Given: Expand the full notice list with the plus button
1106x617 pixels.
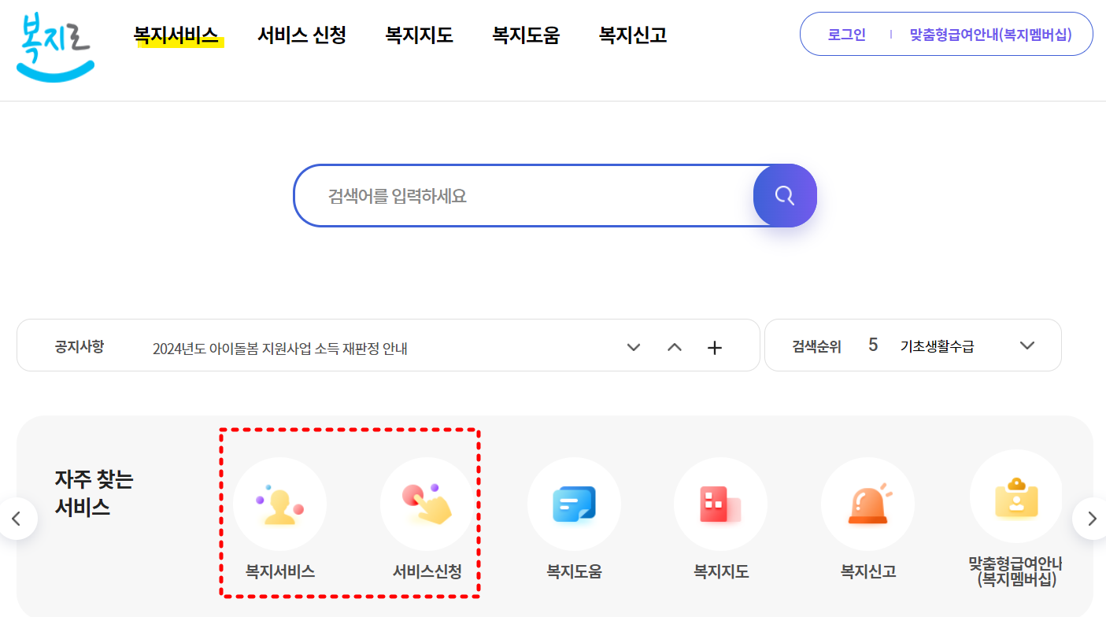Looking at the screenshot, I should [x=715, y=346].
